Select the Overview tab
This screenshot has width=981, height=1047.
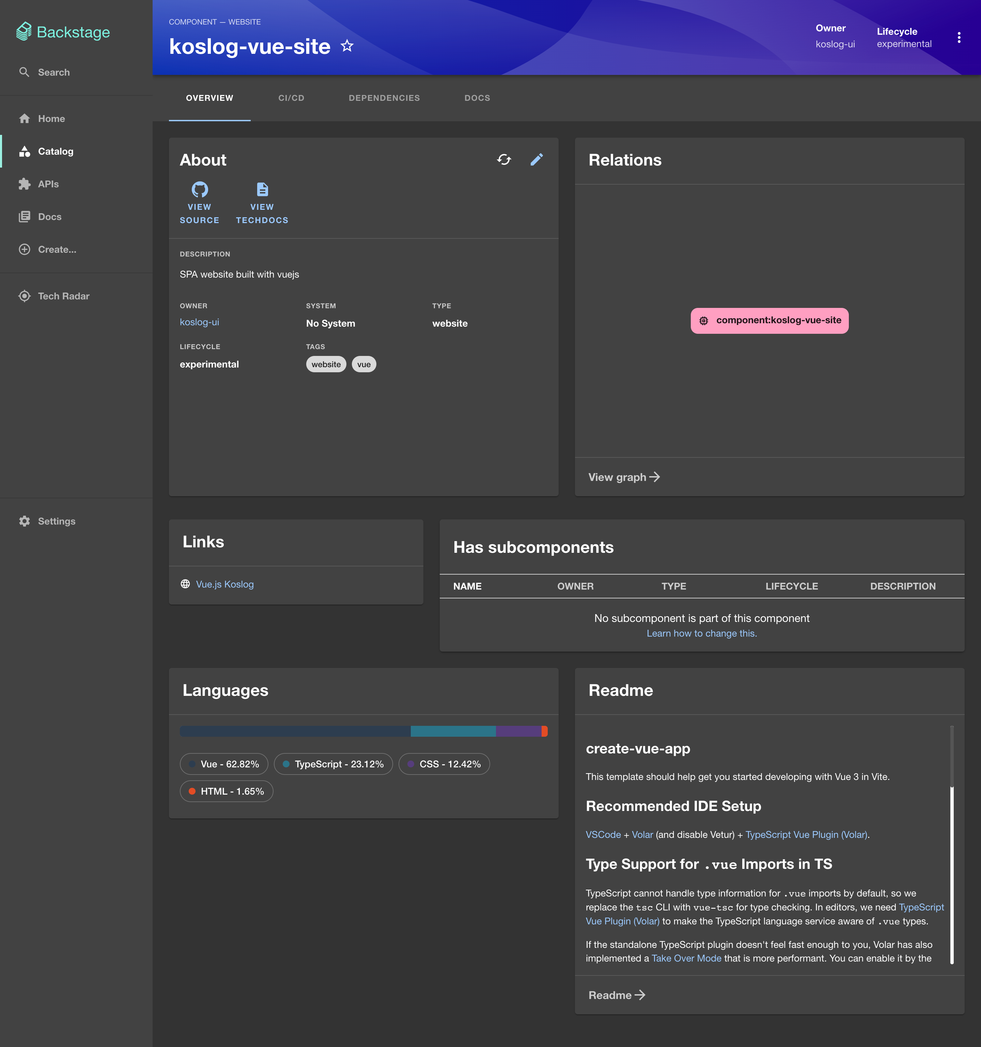click(x=209, y=98)
